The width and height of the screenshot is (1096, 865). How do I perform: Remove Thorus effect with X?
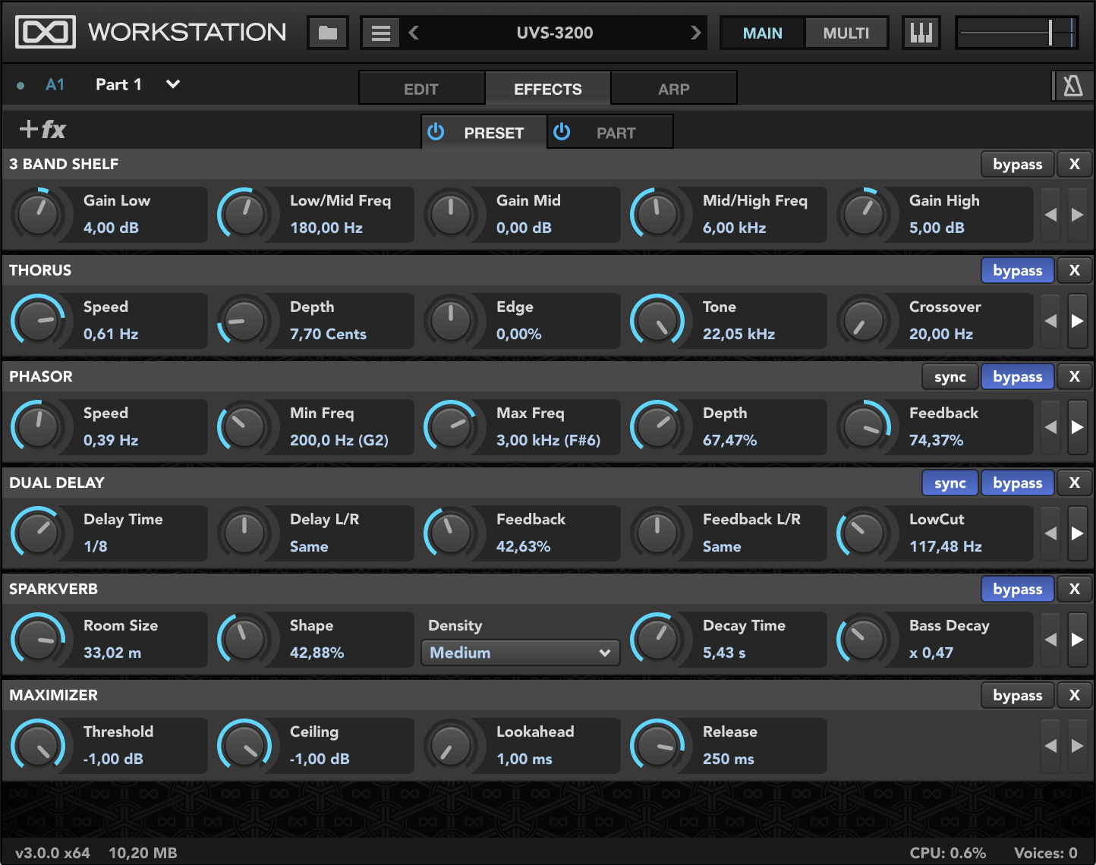point(1074,271)
